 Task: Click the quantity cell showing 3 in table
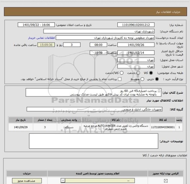(x=45, y=127)
